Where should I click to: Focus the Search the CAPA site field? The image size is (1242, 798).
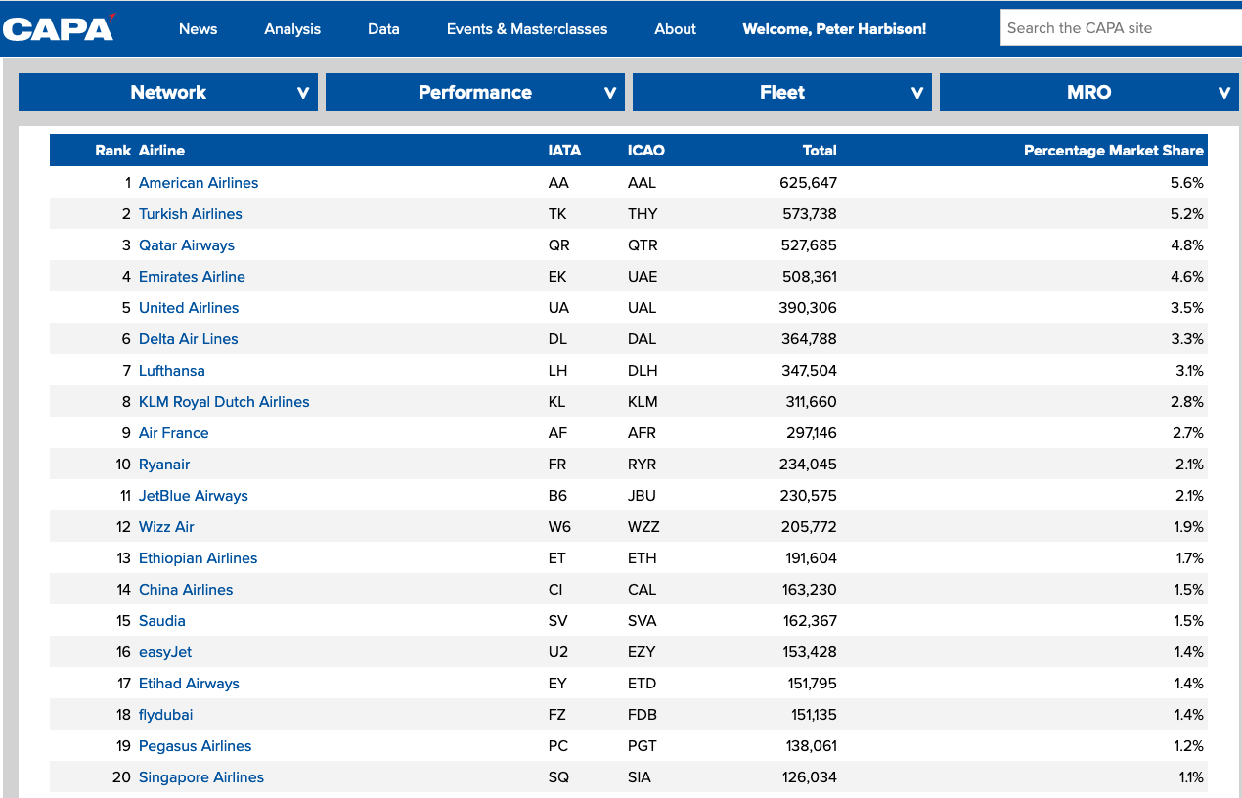click(1121, 28)
